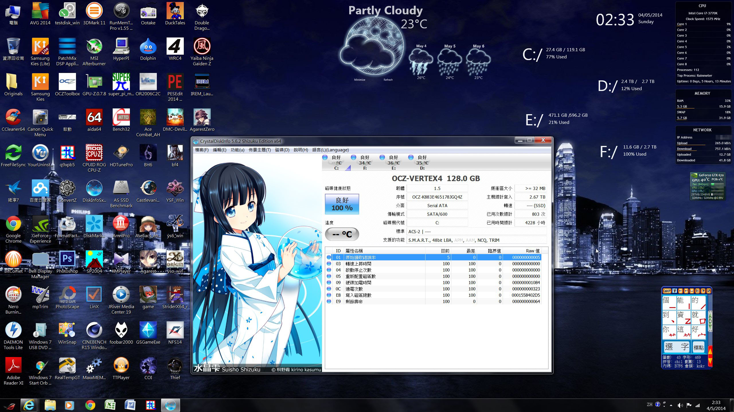Viewport: 734px width, 412px height.
Task: Open the Recycle Bin icon
Action: 13,49
